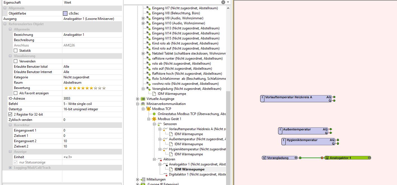The image size is (397, 185).
Task: Click the Hygieniktemperatur sensor icon in tree
Action: [x=165, y=149]
